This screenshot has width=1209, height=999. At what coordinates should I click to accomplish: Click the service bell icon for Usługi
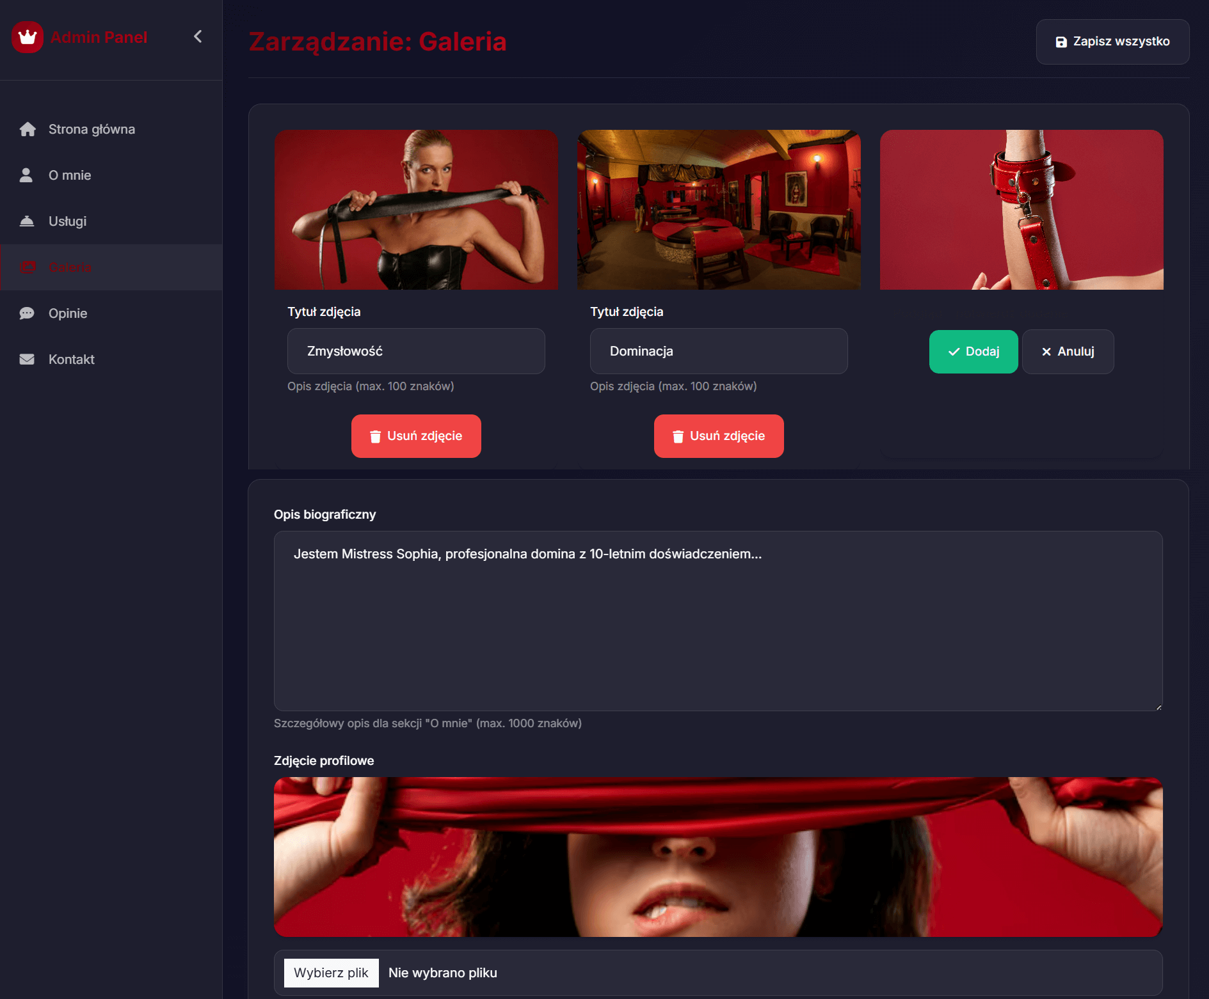(x=27, y=221)
